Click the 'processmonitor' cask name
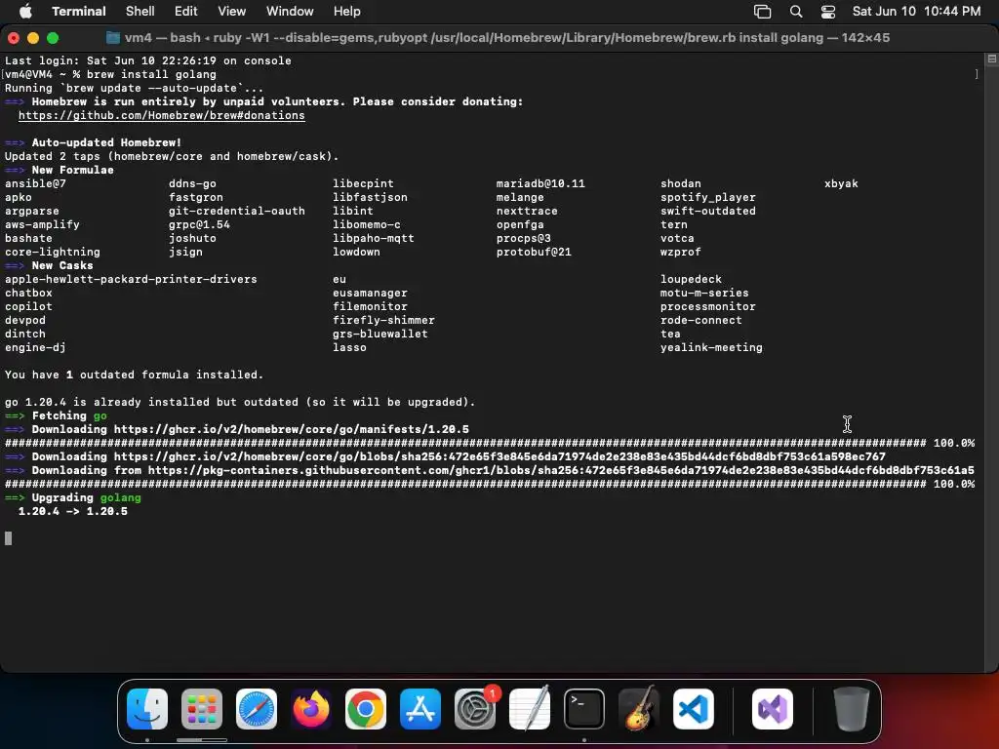 pos(708,306)
